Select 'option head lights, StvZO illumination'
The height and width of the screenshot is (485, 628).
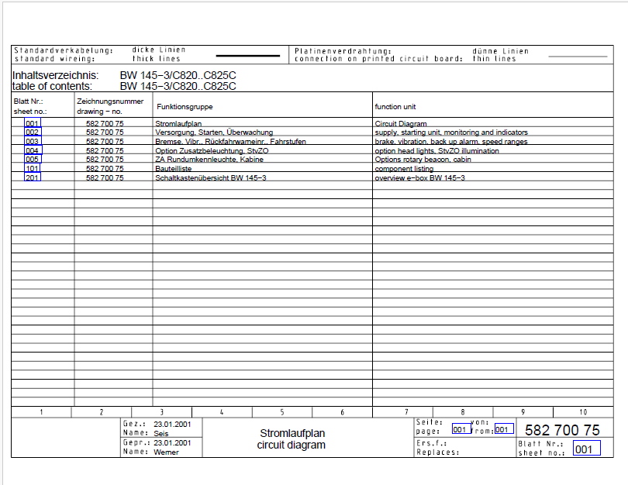tap(436, 151)
